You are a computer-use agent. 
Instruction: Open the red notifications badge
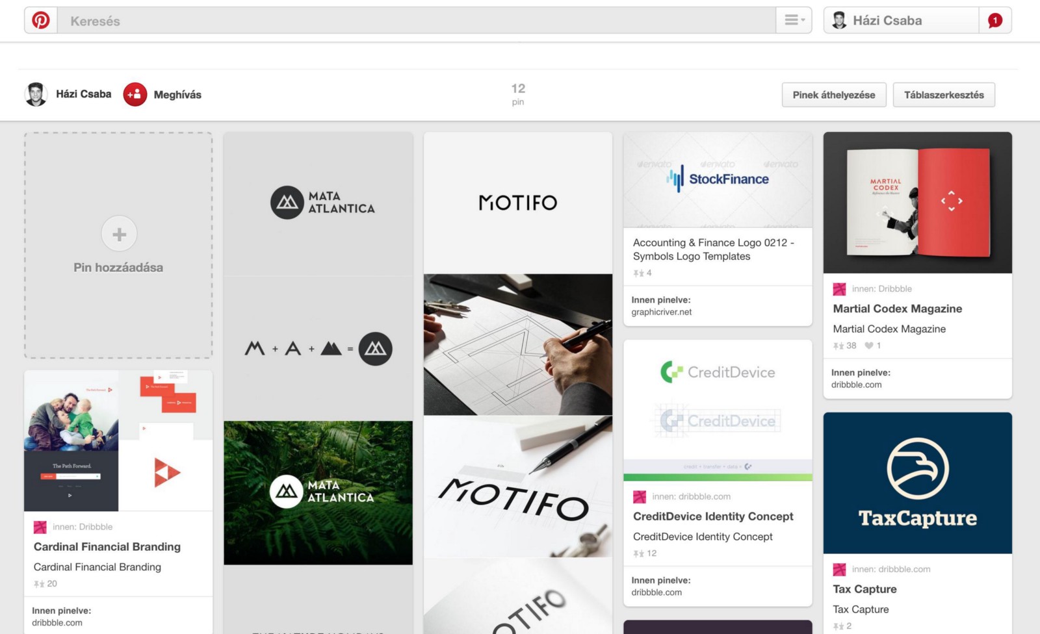[994, 21]
